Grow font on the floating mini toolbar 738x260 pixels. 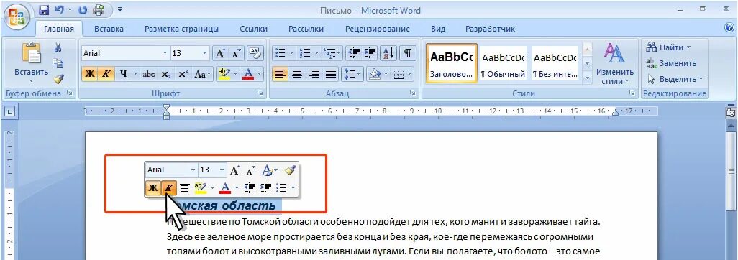click(x=235, y=170)
